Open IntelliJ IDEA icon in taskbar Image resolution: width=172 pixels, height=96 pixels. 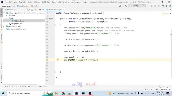click(x=76, y=93)
